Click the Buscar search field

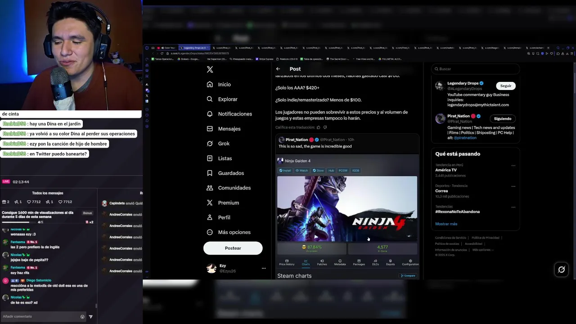pos(475,69)
